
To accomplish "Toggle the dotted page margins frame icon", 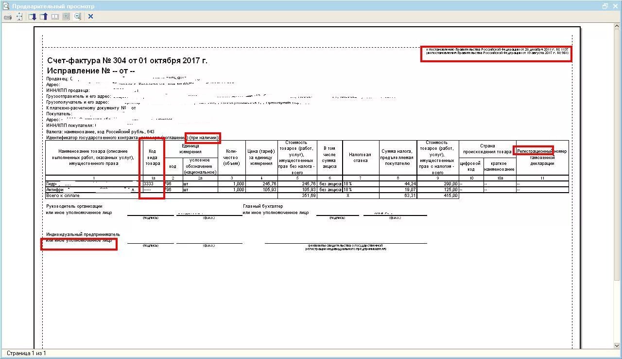I will 55,17.
